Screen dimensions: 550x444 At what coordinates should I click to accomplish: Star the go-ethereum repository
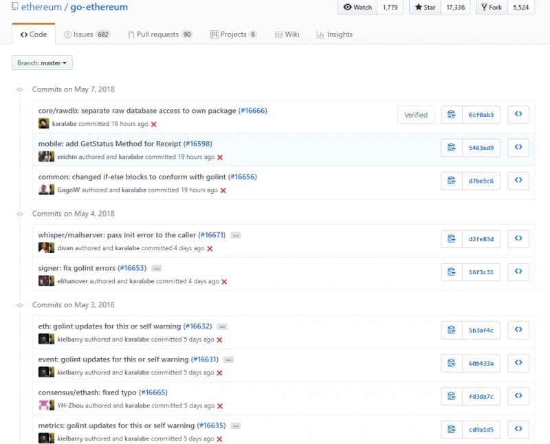(425, 7)
